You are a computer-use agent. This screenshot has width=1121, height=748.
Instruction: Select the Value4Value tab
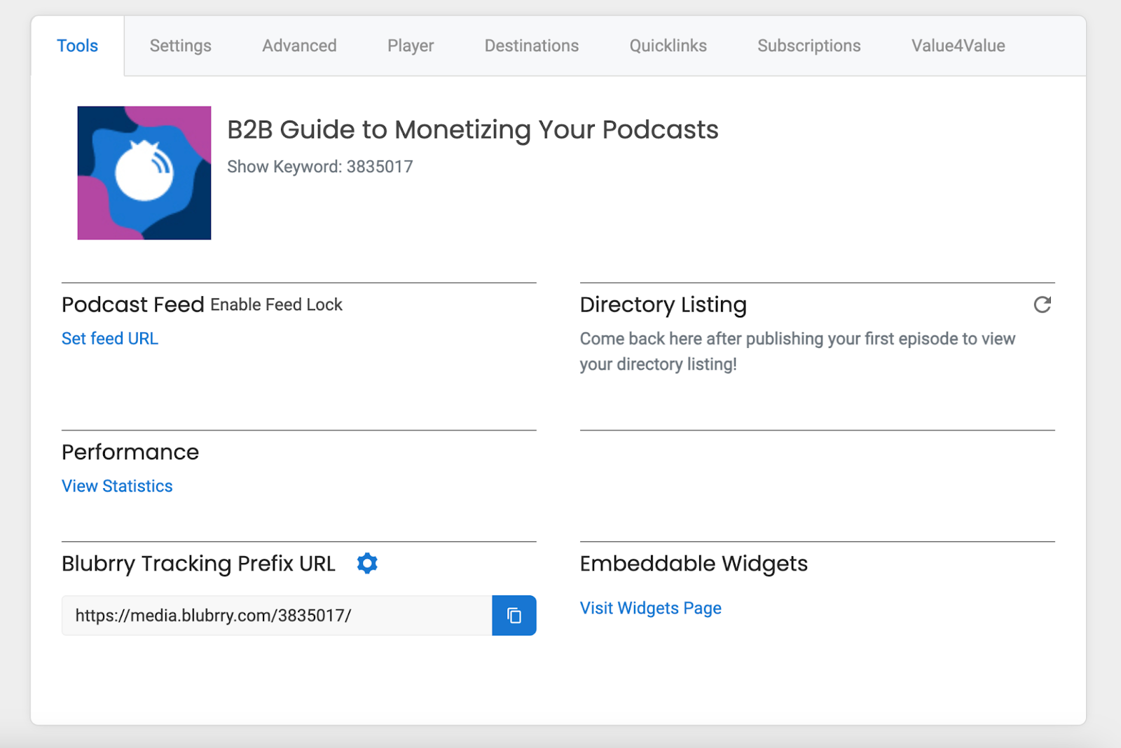click(958, 46)
